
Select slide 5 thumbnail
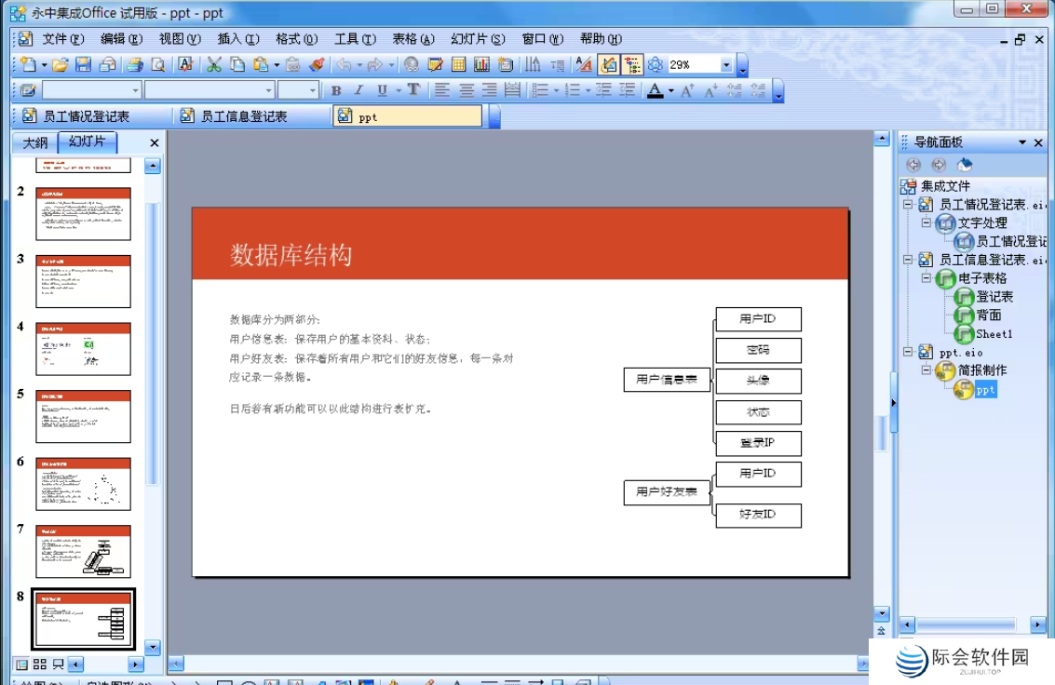click(84, 416)
